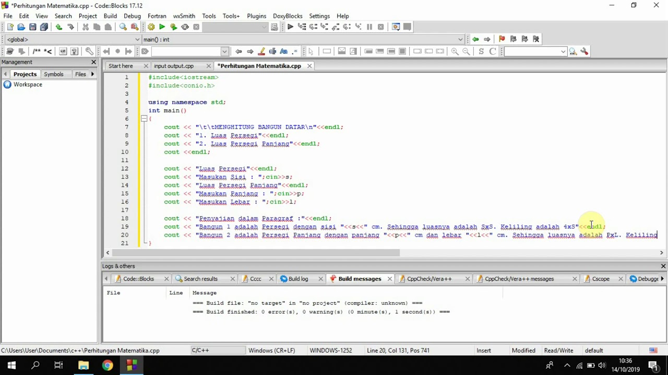Click the highlight marker pen icon
This screenshot has width=668, height=375.
coord(261,51)
